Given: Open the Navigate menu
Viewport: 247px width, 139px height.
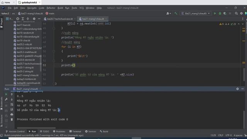Looking at the screenshot, I should pyautogui.click(x=32, y=8).
